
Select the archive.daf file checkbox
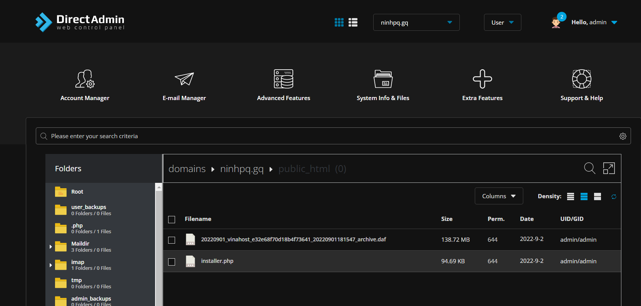(172, 240)
